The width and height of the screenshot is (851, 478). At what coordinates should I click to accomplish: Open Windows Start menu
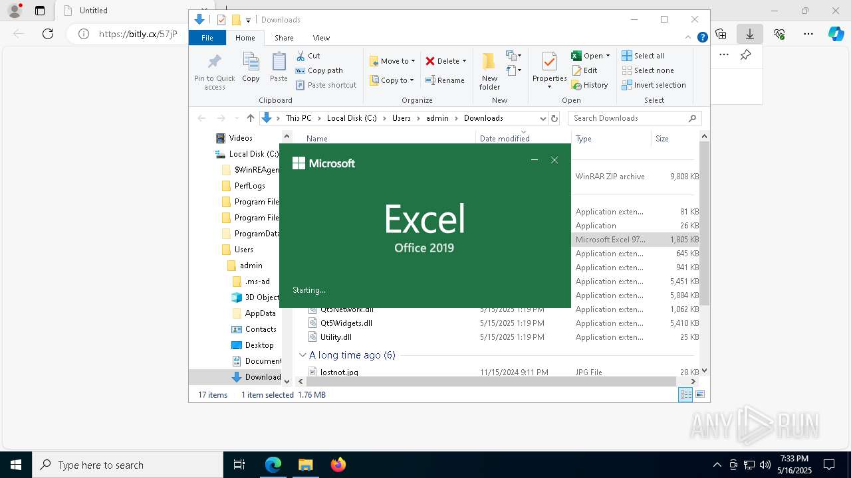click(16, 465)
